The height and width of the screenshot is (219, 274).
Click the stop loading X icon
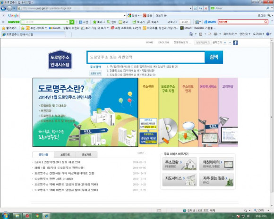coord(206,8)
